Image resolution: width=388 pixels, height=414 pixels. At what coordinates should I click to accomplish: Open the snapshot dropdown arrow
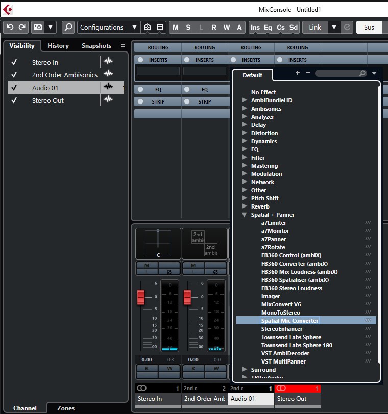pyautogui.click(x=50, y=27)
